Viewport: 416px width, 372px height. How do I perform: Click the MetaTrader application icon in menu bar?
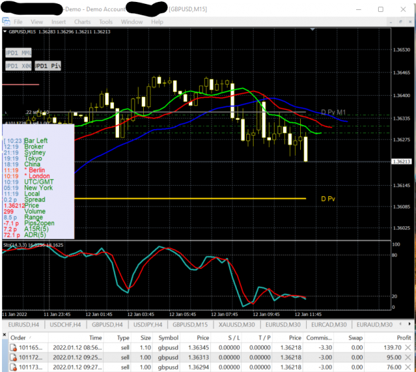coord(6,21)
